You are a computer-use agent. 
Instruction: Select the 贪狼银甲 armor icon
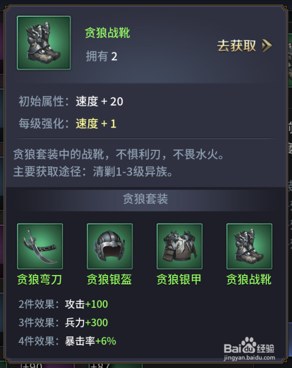(179, 246)
